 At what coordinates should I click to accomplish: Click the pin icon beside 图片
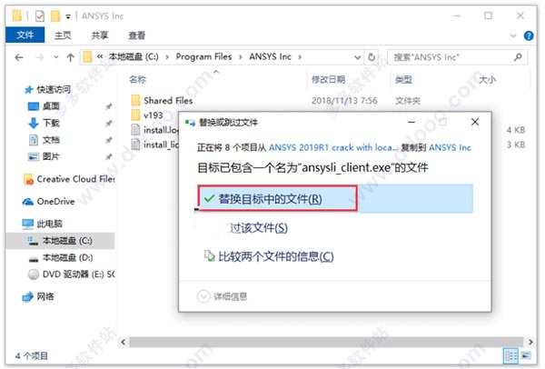(x=109, y=157)
